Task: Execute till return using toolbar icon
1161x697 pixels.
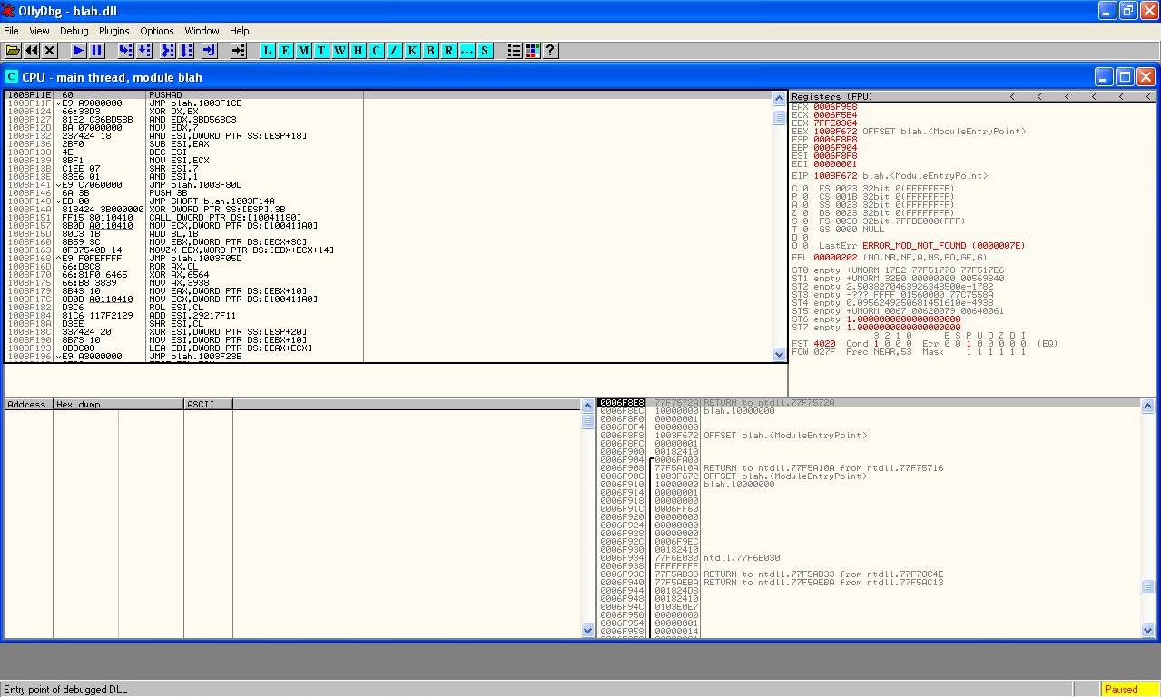Action: (210, 51)
